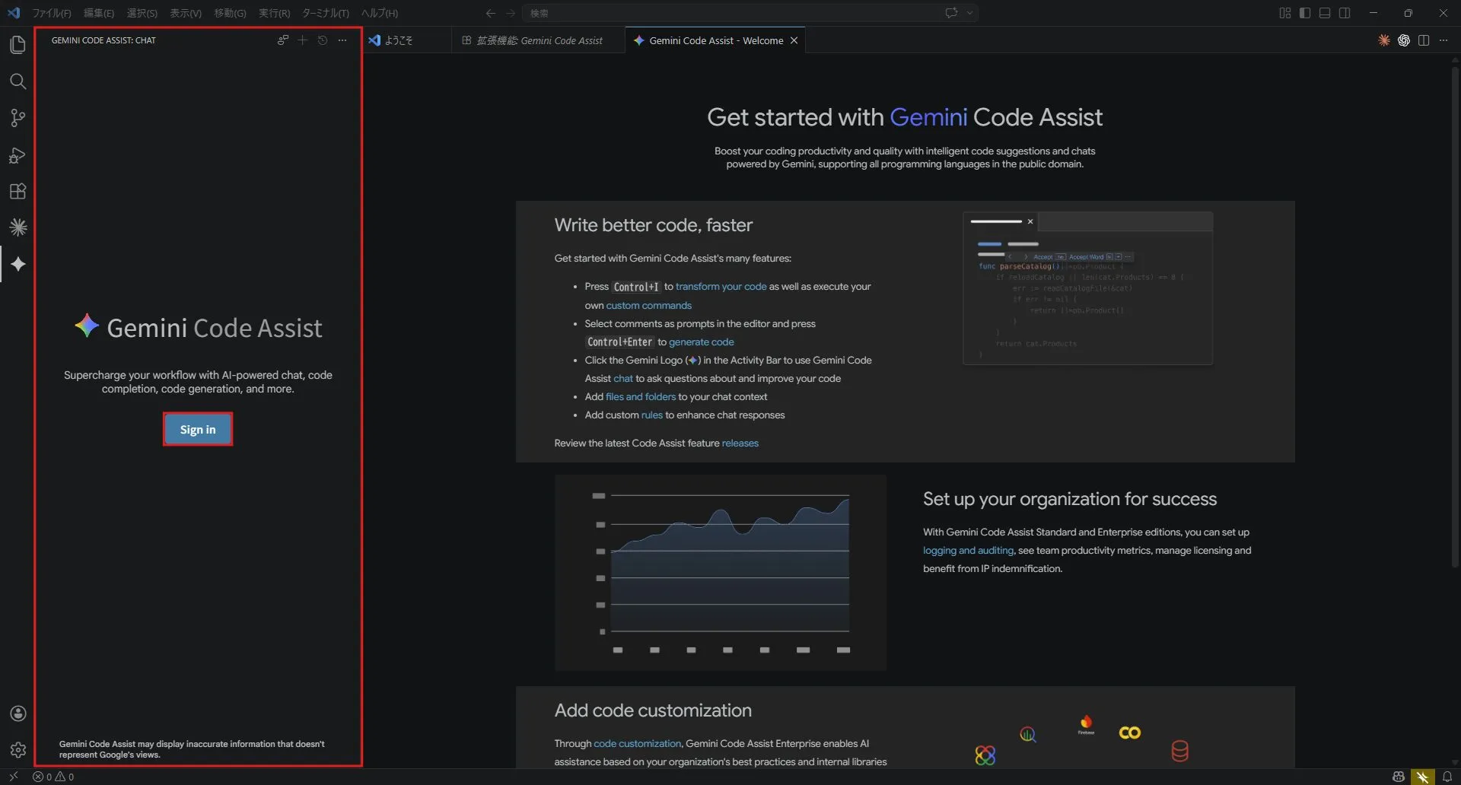This screenshot has width=1461, height=785.
Task: Open 'logging and auditing' link
Action: tap(968, 550)
